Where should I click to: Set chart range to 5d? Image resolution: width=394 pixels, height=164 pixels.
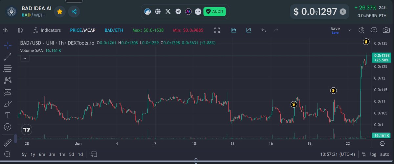[71, 154]
